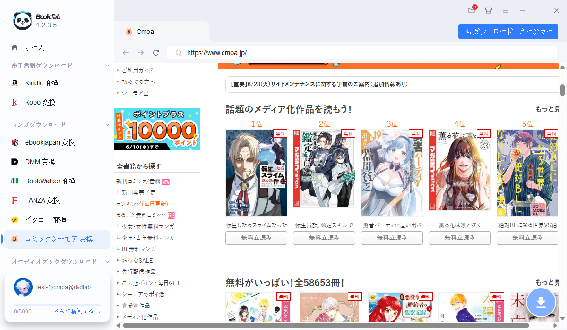This screenshot has width=567, height=330.
Task: Click the search magnifier in address bar
Action: click(179, 53)
